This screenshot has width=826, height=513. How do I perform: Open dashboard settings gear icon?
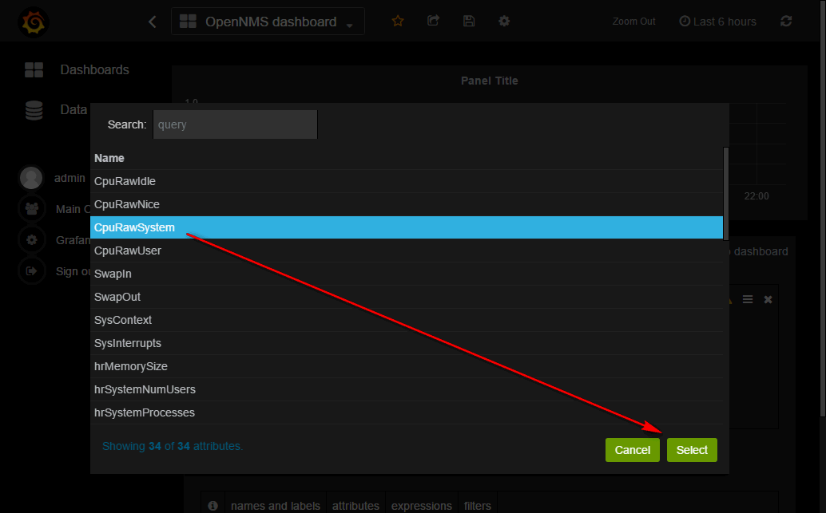(x=504, y=21)
